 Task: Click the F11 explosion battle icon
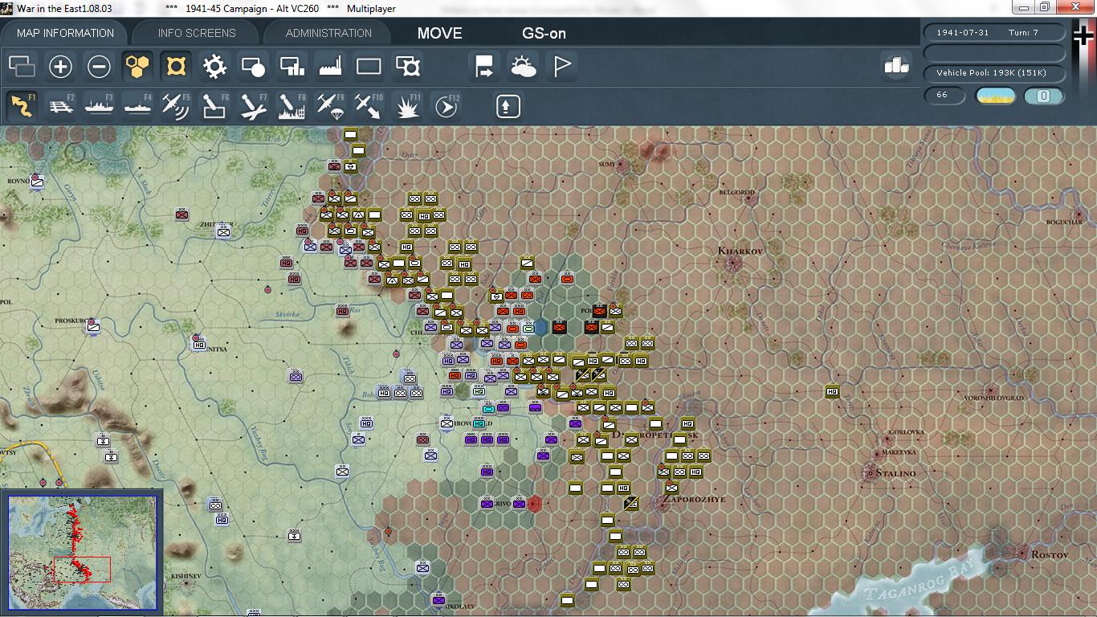pyautogui.click(x=408, y=106)
